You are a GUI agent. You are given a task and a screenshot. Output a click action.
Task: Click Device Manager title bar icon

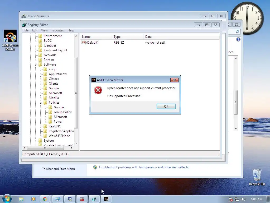[x=23, y=16]
